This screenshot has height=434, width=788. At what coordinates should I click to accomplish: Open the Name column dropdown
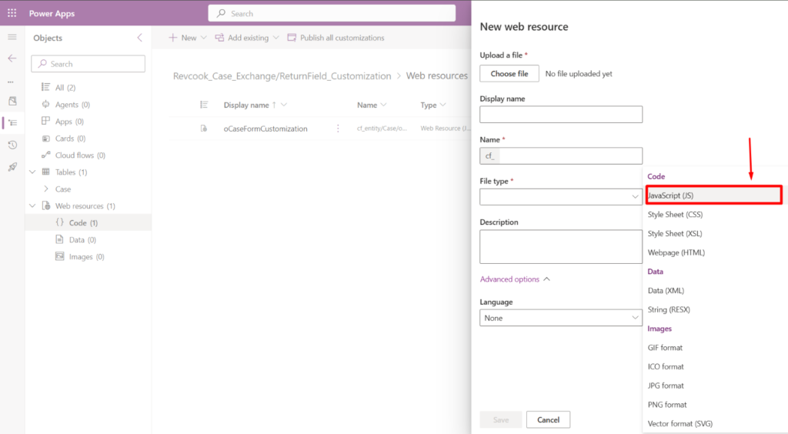pyautogui.click(x=384, y=105)
